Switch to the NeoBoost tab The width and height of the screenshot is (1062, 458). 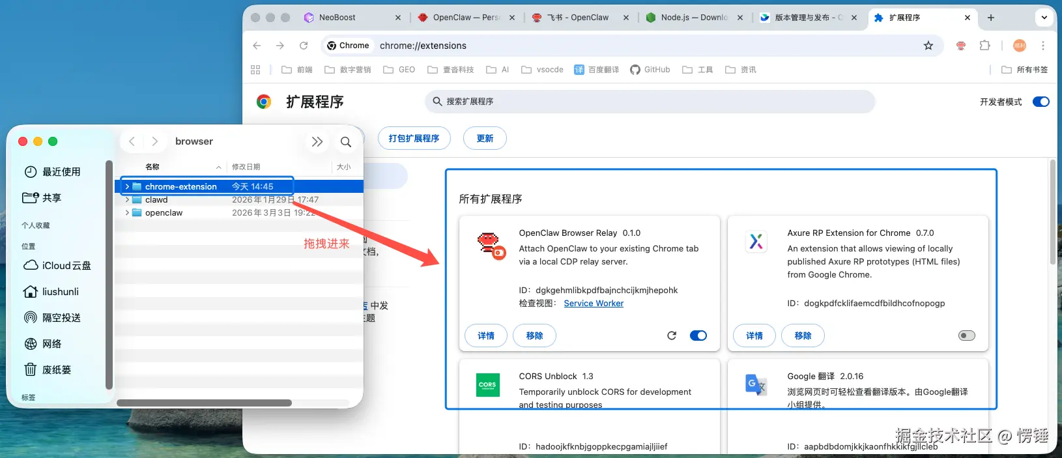click(352, 18)
